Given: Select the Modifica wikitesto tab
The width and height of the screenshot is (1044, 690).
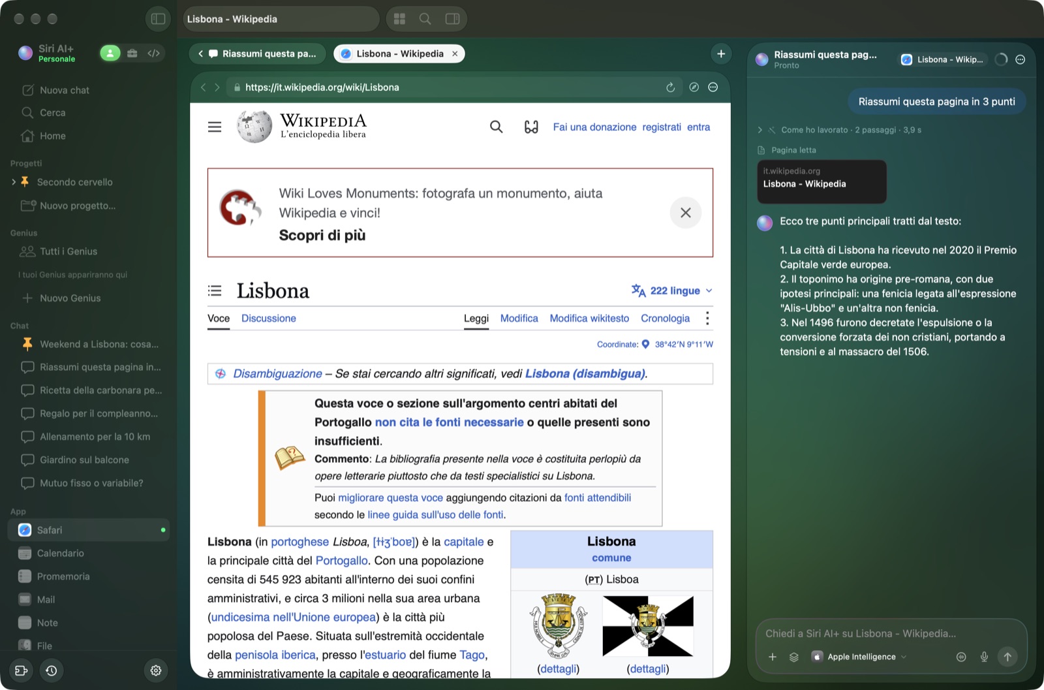Looking at the screenshot, I should [x=589, y=319].
